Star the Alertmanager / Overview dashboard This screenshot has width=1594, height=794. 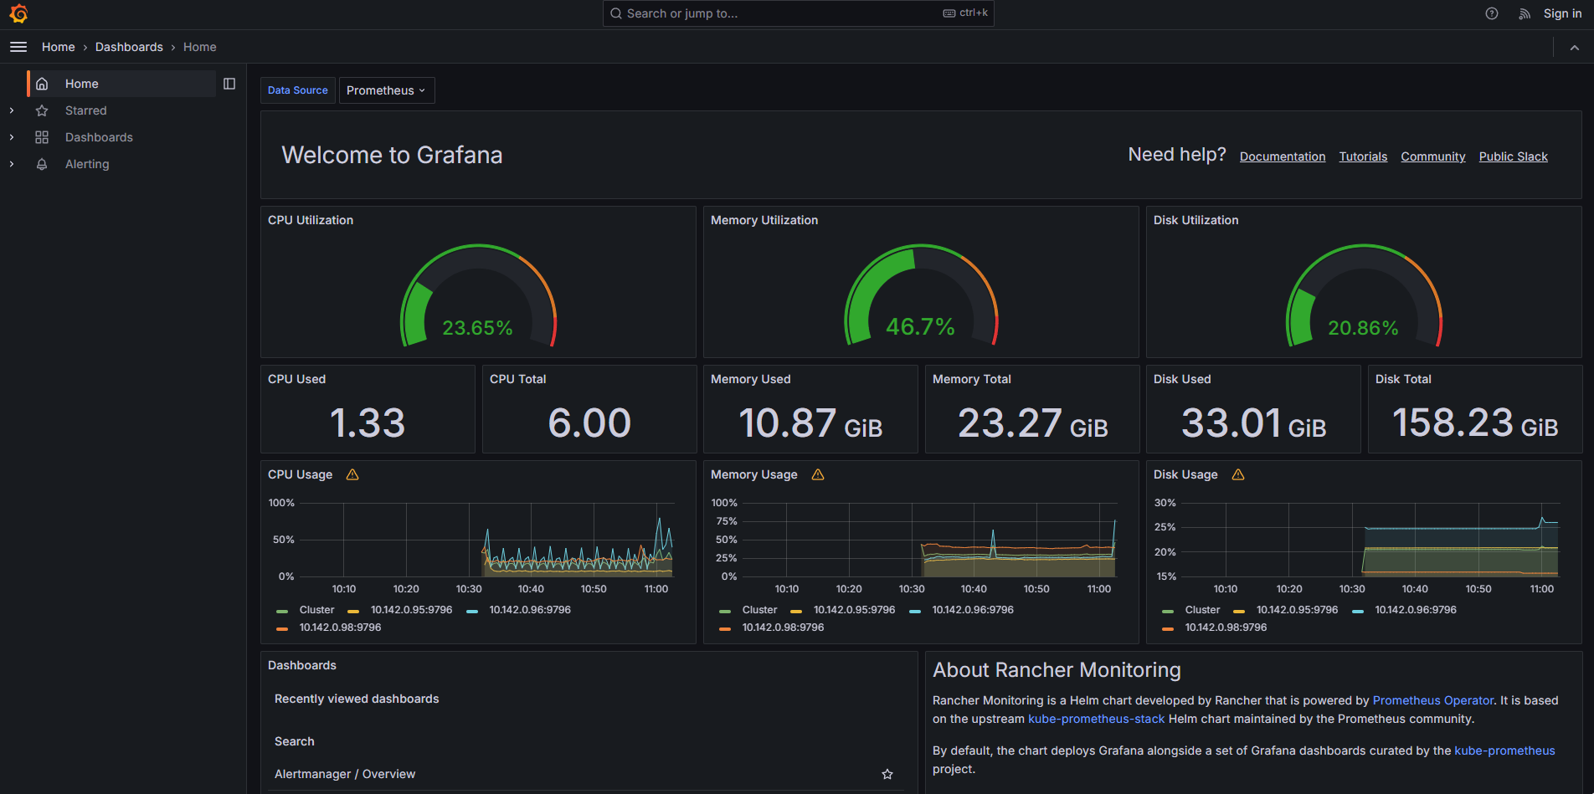click(887, 774)
